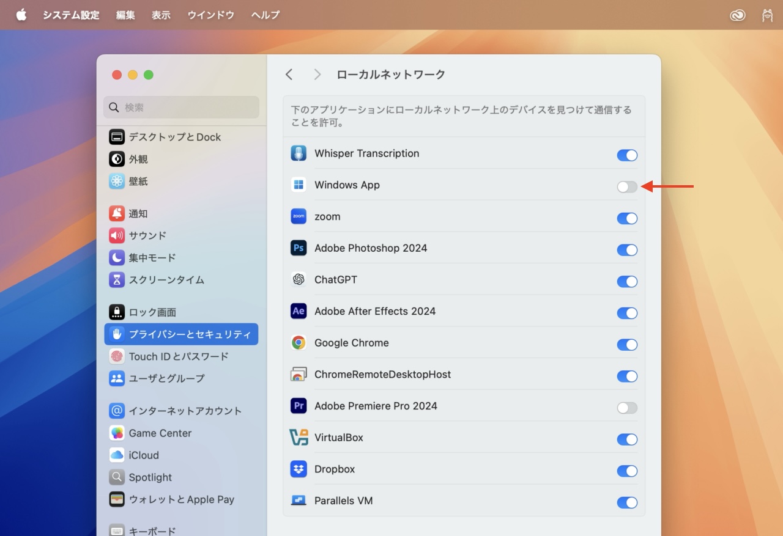The height and width of the screenshot is (536, 783).
Task: Click the Adobe After Effects icon
Action: (299, 311)
